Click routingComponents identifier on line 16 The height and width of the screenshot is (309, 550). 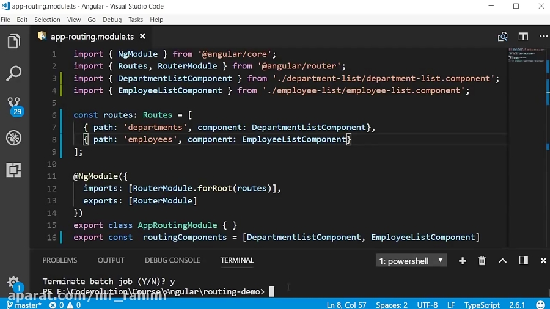[185, 237]
